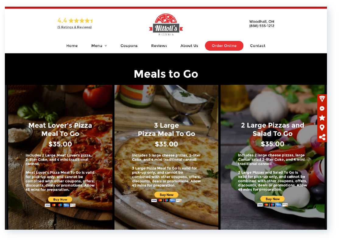The height and width of the screenshot is (240, 341).
Task: Open the 5 Ratings & Reviews link
Action: click(74, 27)
